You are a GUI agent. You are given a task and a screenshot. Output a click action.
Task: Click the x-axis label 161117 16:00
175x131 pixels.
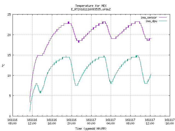170,122
